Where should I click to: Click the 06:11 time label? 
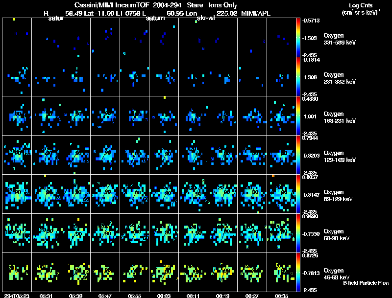click(193, 296)
